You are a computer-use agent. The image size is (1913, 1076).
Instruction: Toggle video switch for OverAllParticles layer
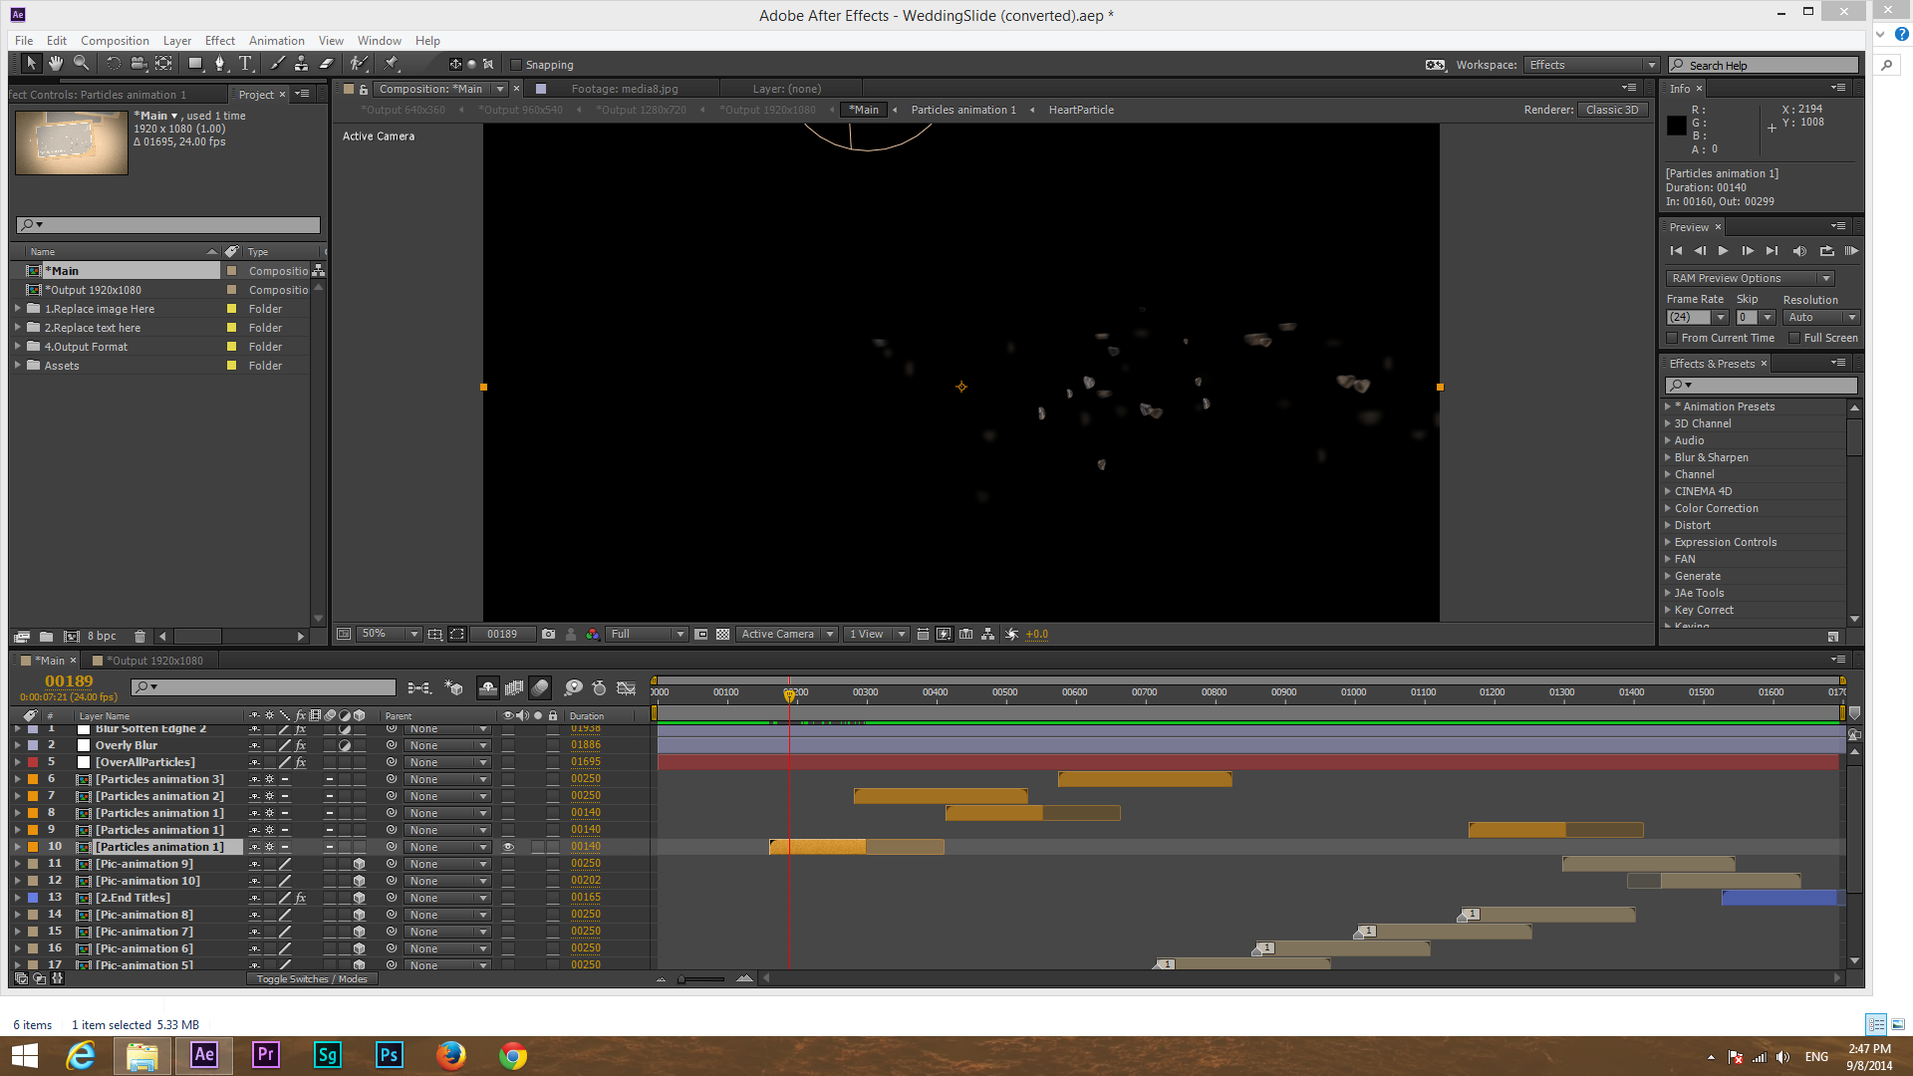click(x=508, y=762)
